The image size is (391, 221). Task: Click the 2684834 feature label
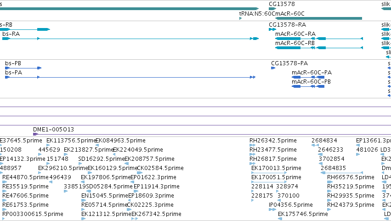[x=324, y=141]
